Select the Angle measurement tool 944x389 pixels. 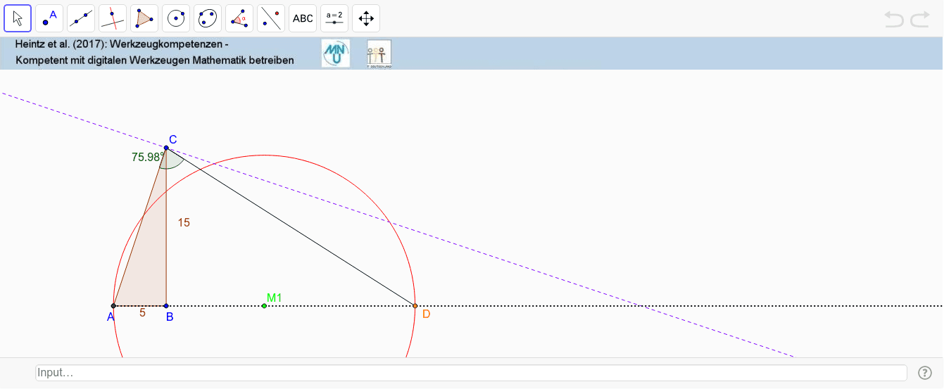pyautogui.click(x=239, y=18)
